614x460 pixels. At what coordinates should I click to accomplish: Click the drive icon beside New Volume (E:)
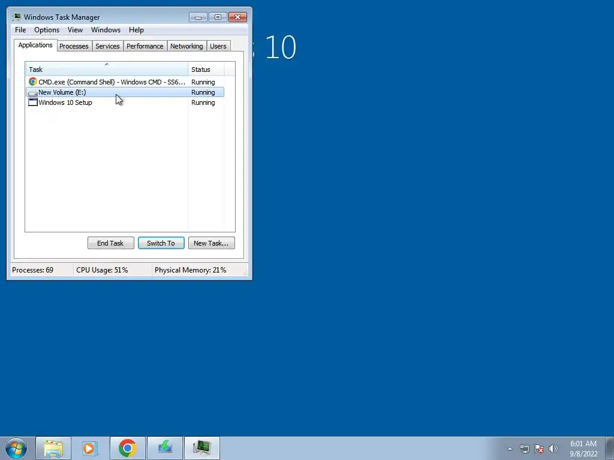33,93
